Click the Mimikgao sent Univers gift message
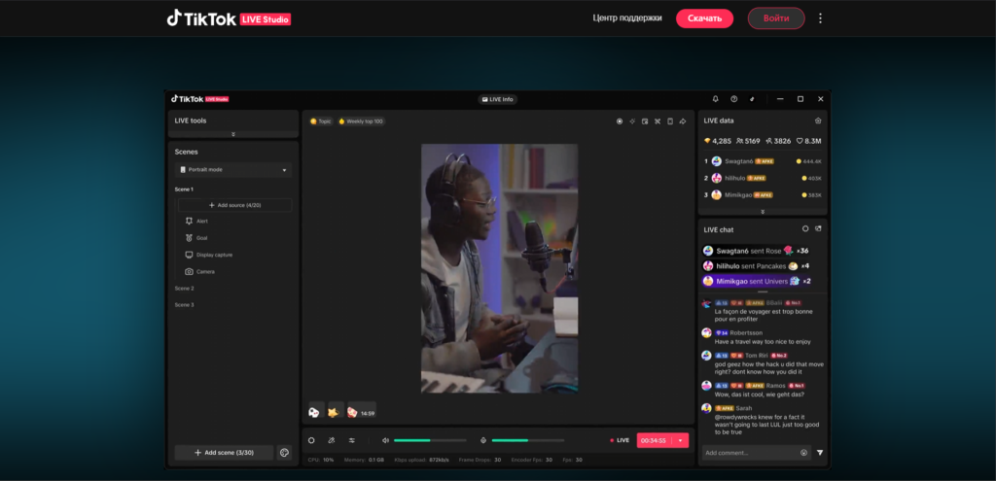 pyautogui.click(x=757, y=281)
